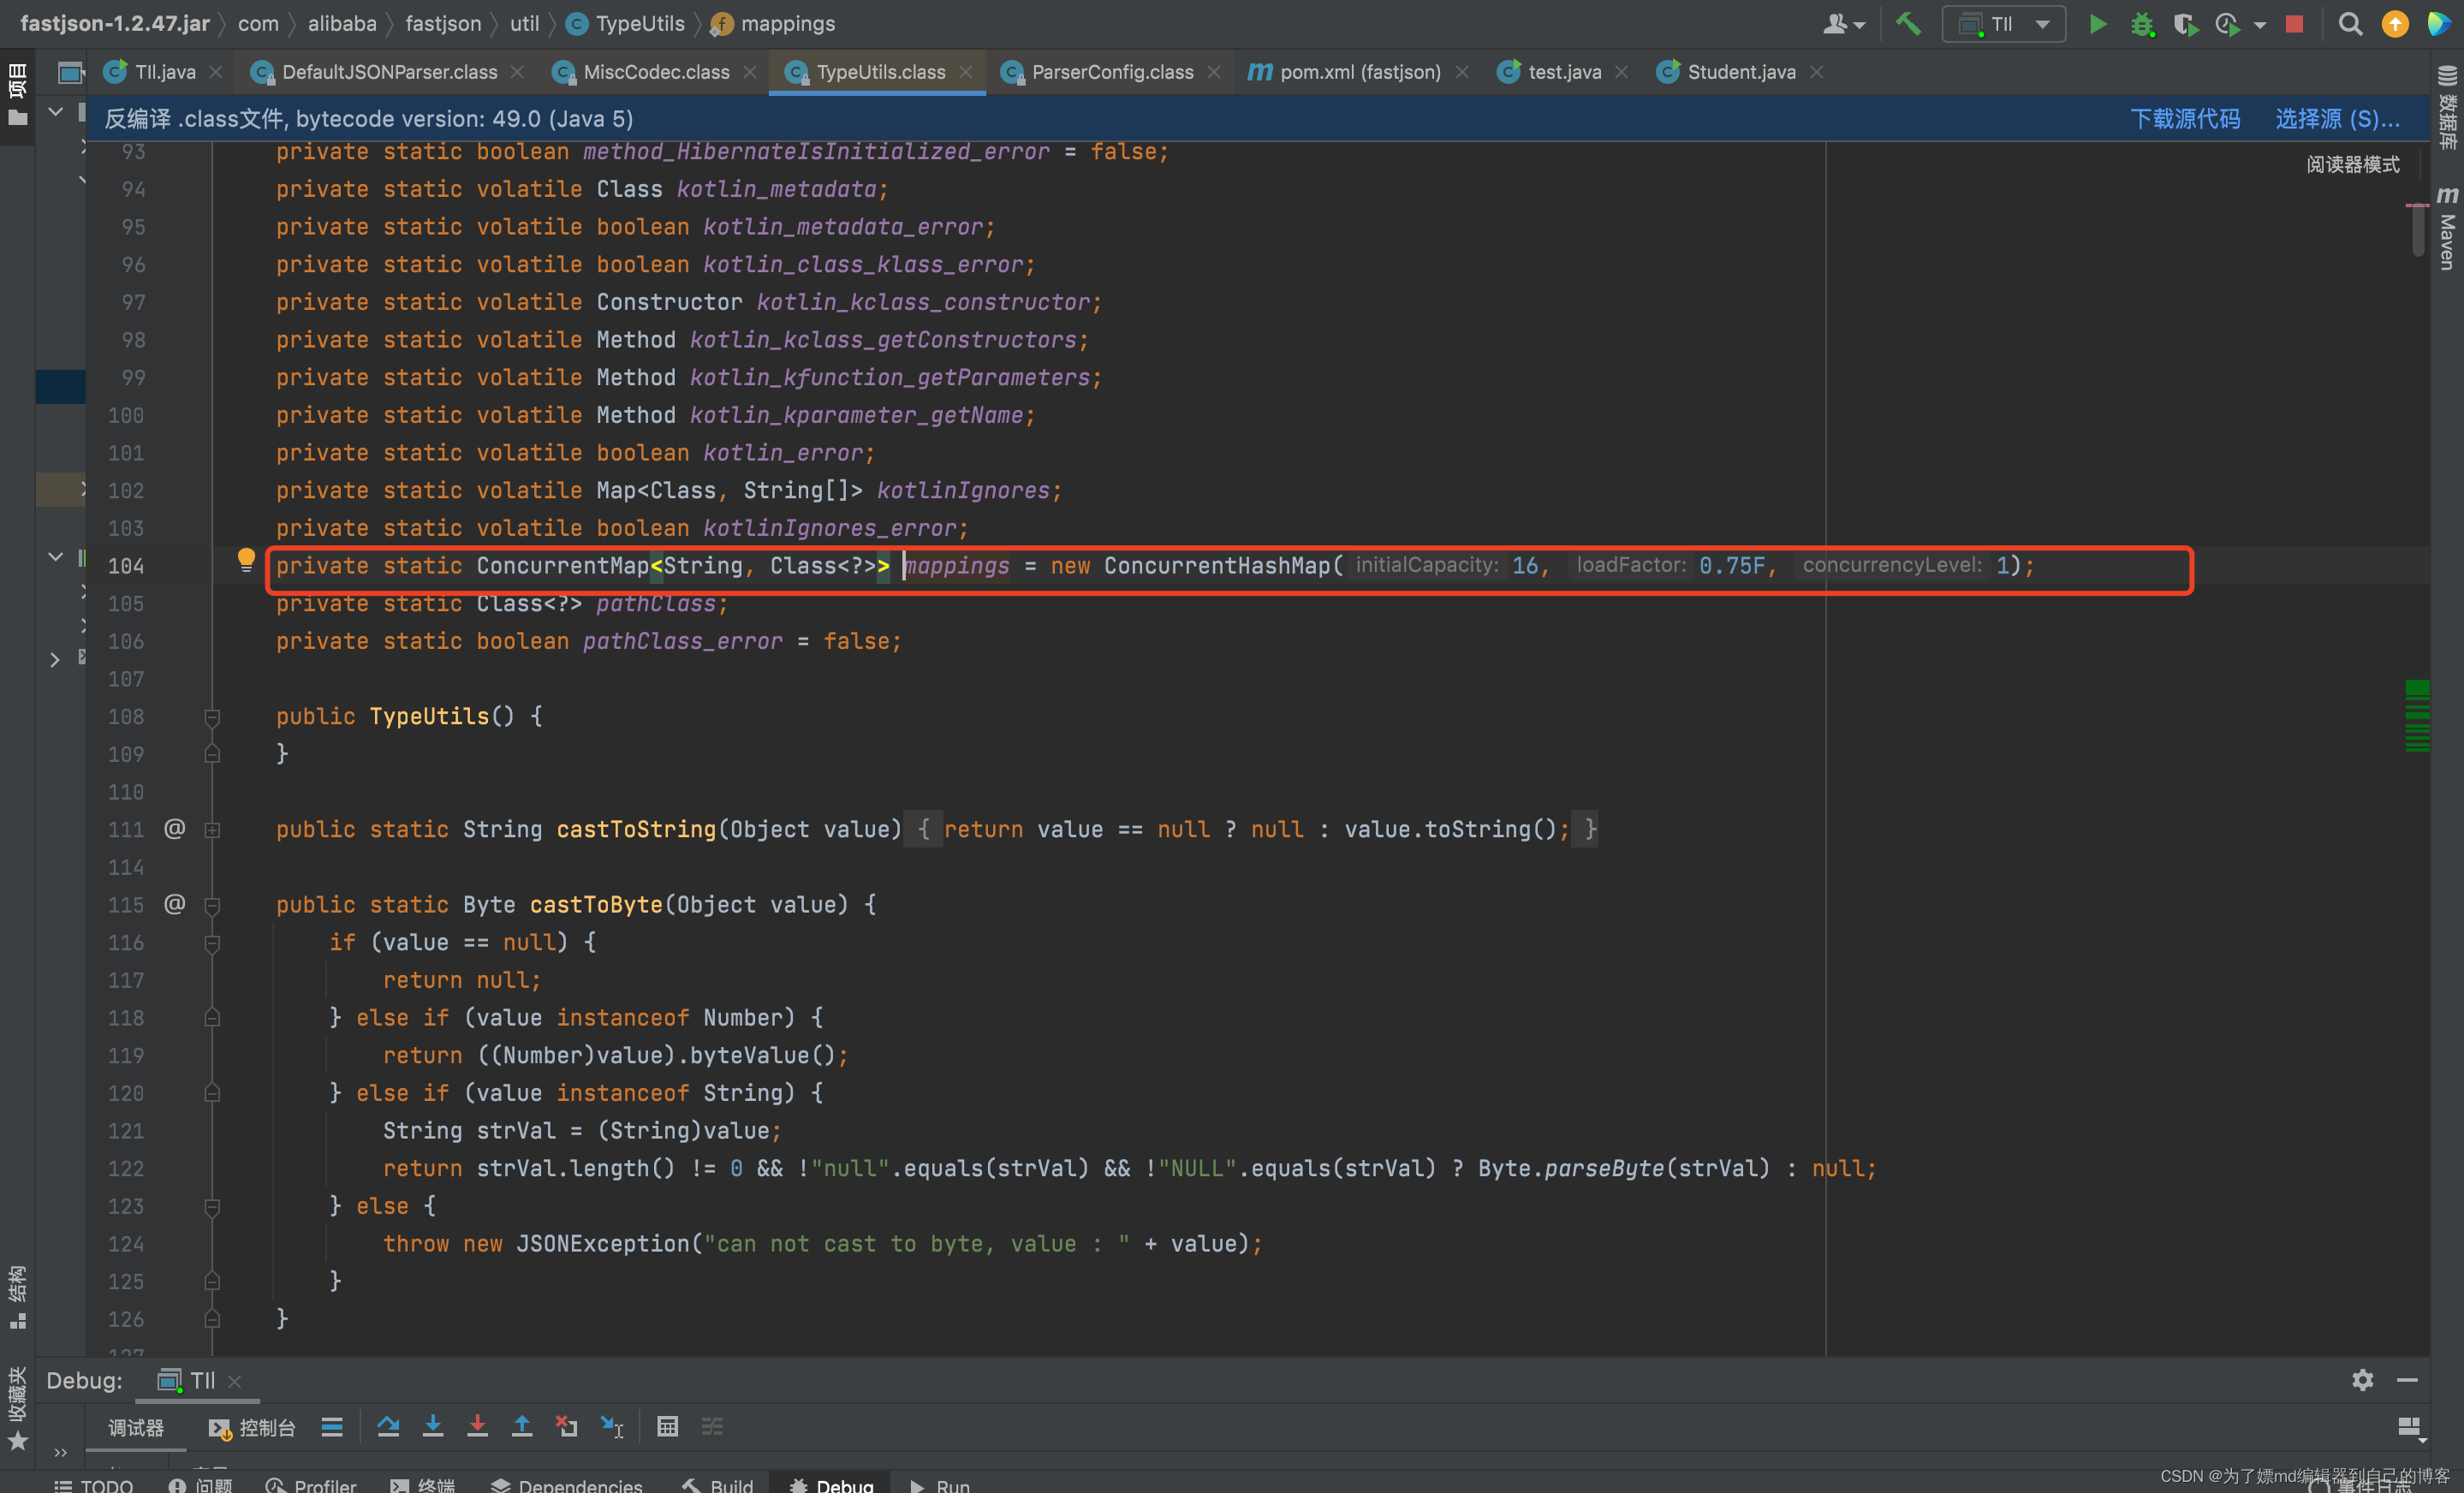Click Run to Cursor icon
Screen dimensions: 2464x1493
(x=611, y=1426)
